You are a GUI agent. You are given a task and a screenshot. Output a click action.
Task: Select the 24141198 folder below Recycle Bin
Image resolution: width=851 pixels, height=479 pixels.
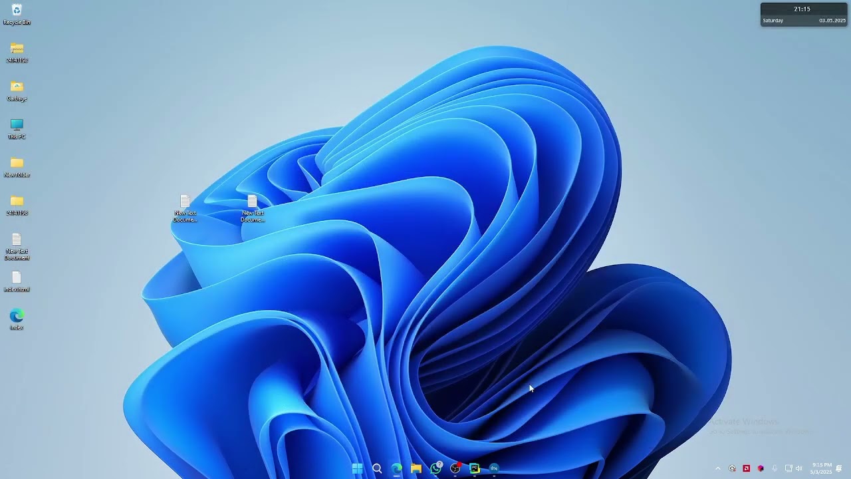click(17, 52)
